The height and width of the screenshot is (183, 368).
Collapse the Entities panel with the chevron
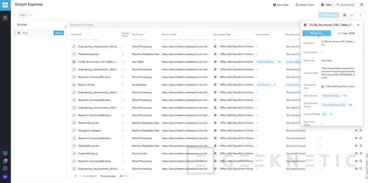point(66,27)
